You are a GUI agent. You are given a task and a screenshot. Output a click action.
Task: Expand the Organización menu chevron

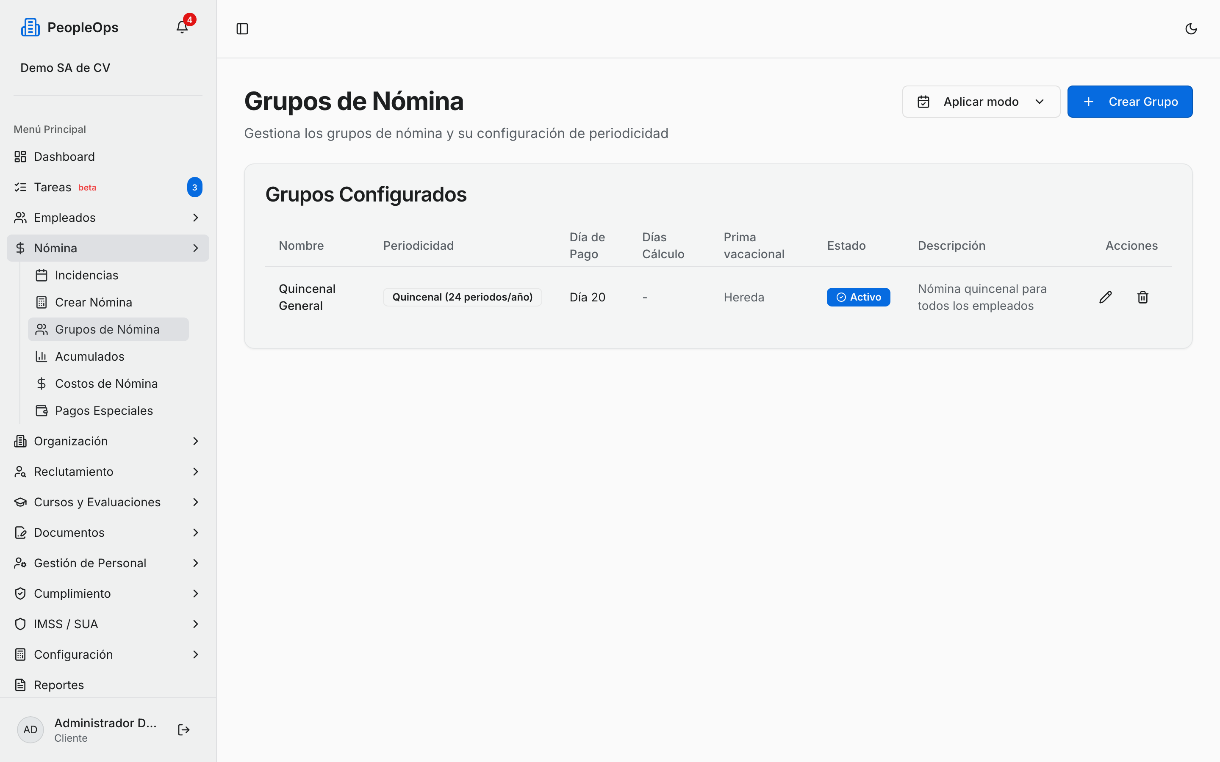click(196, 442)
